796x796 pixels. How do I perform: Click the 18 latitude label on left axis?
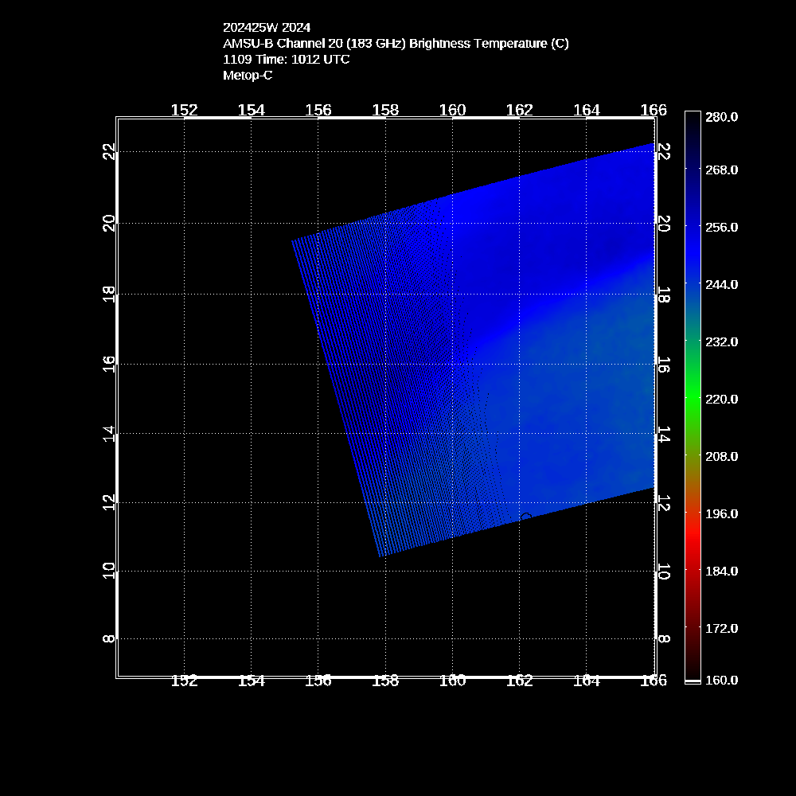109,295
